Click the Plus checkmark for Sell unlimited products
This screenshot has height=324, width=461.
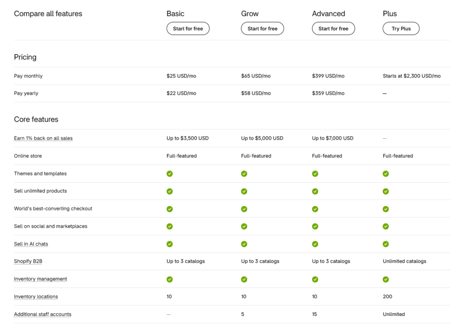(x=386, y=191)
